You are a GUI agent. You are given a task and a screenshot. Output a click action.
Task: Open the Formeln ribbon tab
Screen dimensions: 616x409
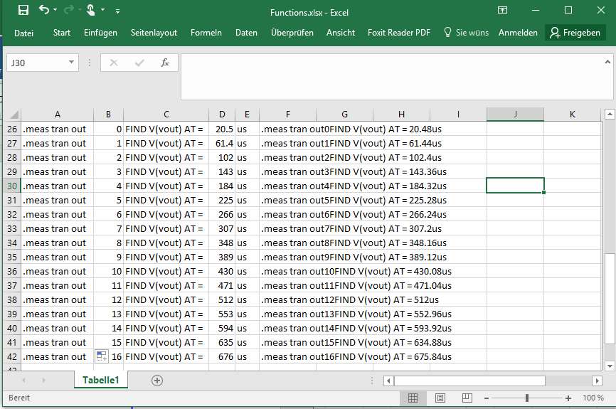(x=206, y=33)
